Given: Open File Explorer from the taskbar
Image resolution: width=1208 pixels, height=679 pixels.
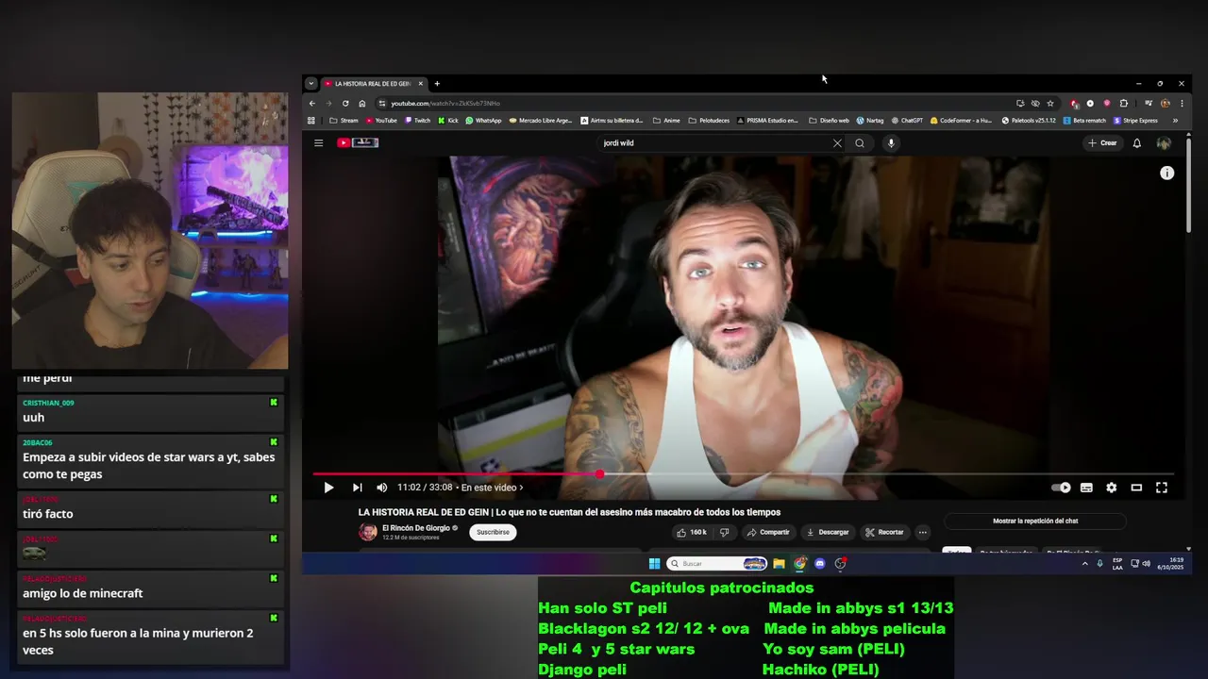Looking at the screenshot, I should pos(779,564).
